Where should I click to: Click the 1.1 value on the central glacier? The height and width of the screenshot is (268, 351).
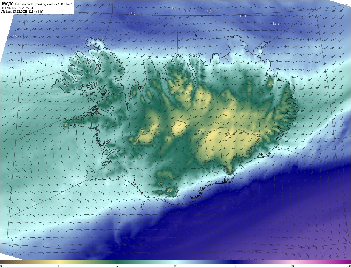point(178,127)
